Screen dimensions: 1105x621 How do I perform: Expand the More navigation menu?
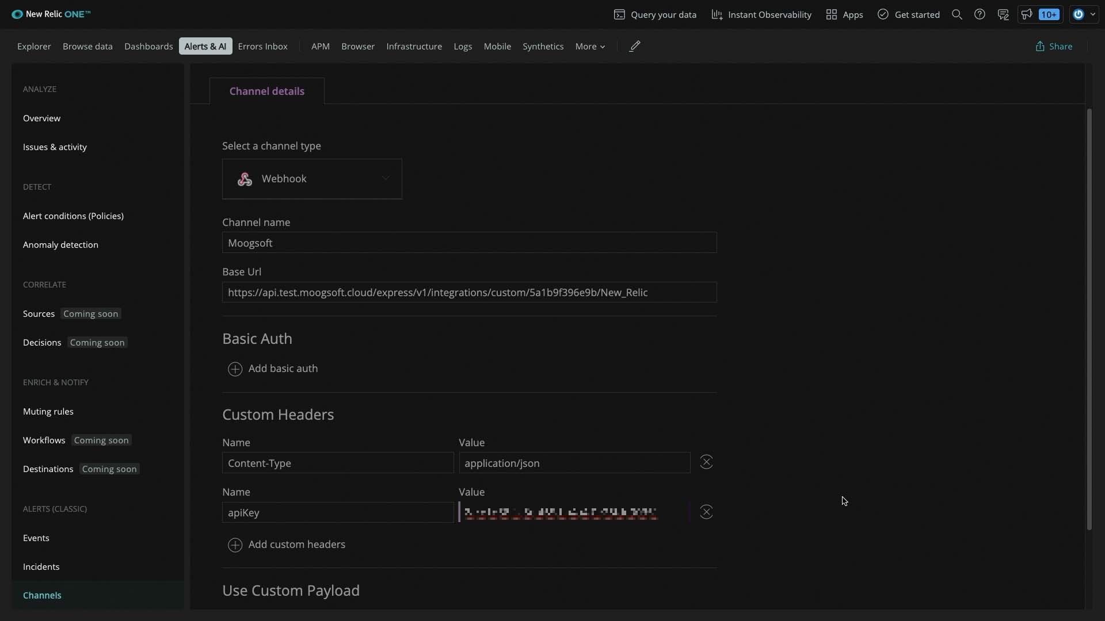click(590, 47)
